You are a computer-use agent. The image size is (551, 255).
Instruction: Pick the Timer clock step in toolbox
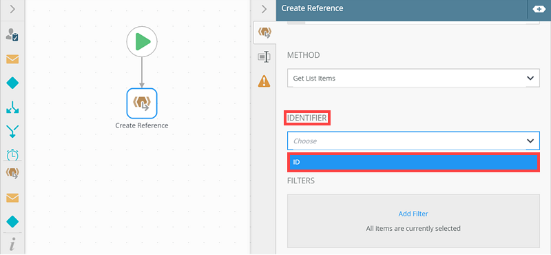12,154
